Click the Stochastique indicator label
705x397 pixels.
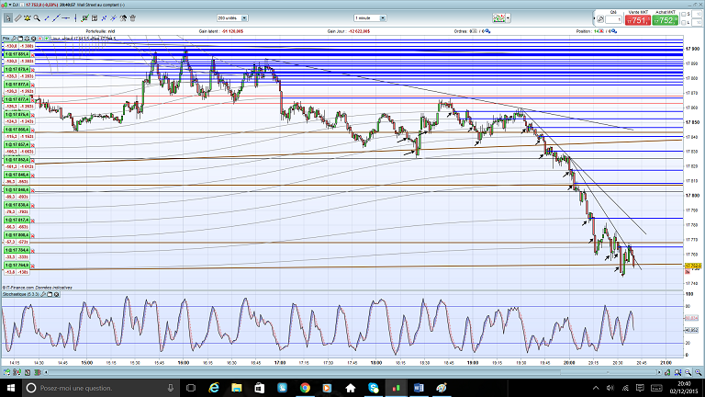click(x=20, y=294)
